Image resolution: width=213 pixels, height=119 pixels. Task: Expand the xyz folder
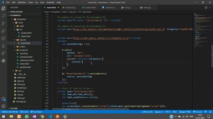[x=20, y=71]
